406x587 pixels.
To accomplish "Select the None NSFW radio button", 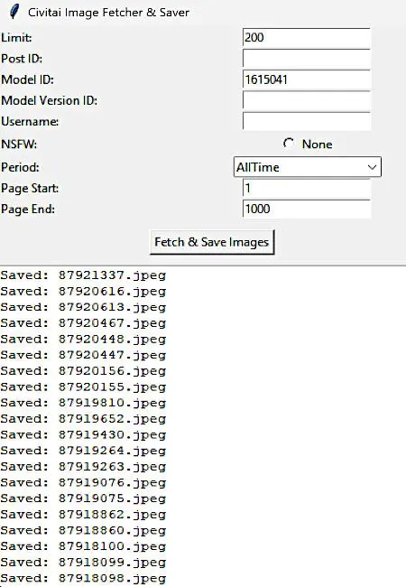I will click(x=289, y=144).
